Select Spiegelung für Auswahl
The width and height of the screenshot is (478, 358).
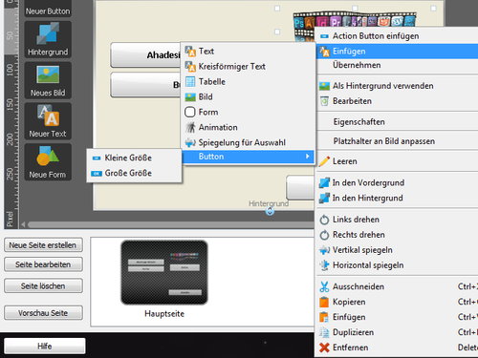pyautogui.click(x=248, y=142)
